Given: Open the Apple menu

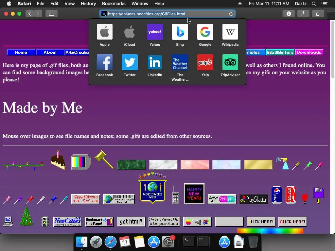Looking at the screenshot, I should (x=9, y=3).
